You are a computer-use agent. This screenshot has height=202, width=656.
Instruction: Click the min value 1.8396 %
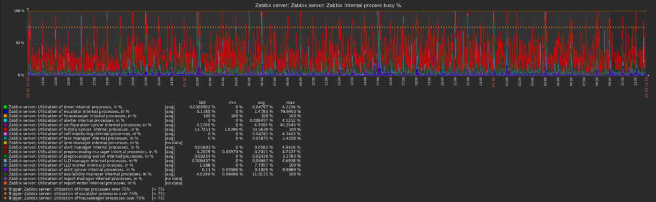click(x=234, y=129)
